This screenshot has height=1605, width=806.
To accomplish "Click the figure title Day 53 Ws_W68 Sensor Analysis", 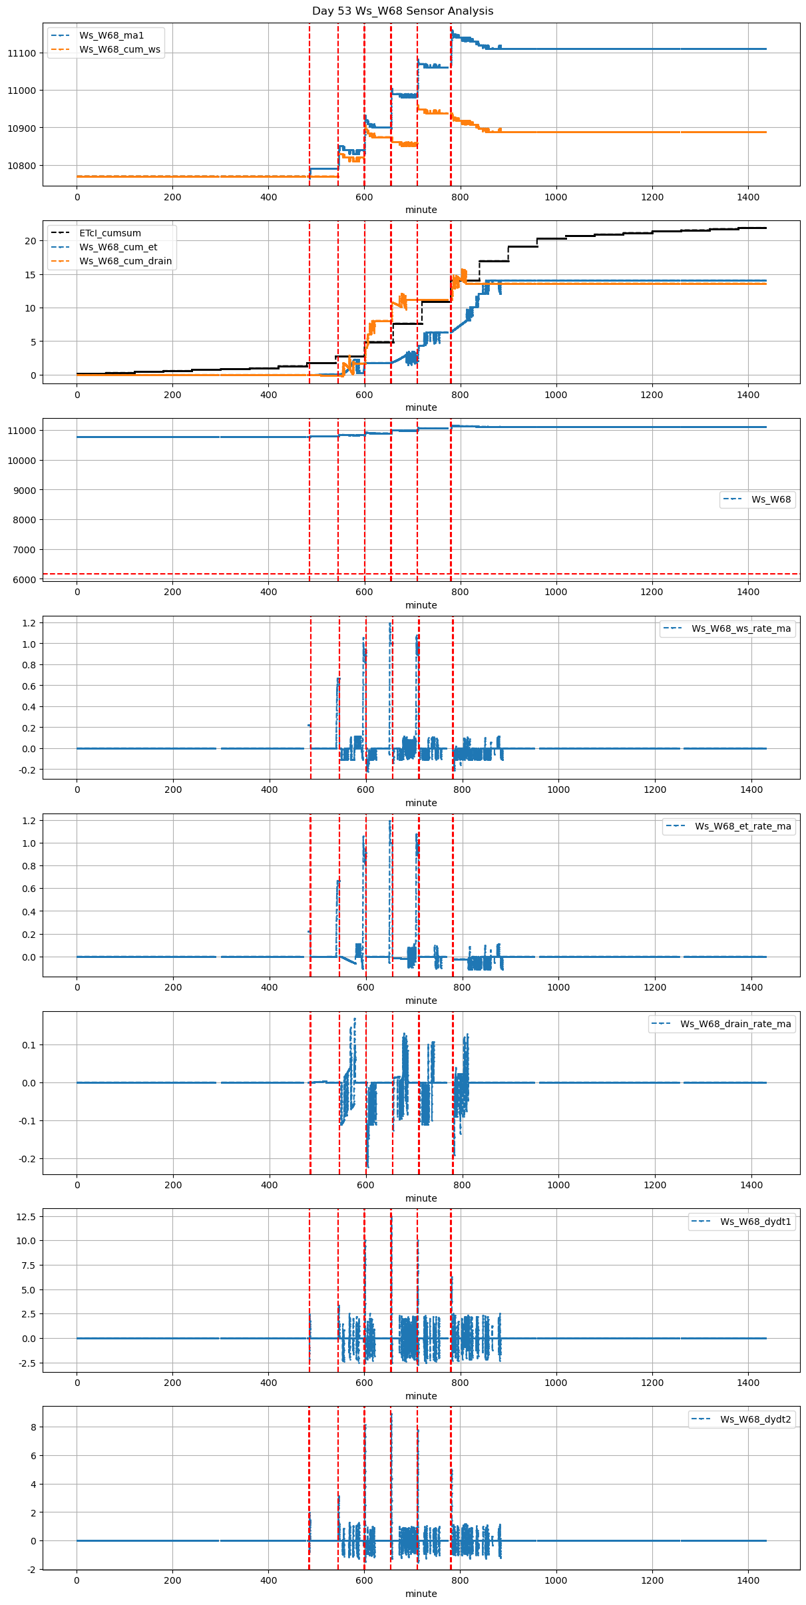I will (x=403, y=11).
